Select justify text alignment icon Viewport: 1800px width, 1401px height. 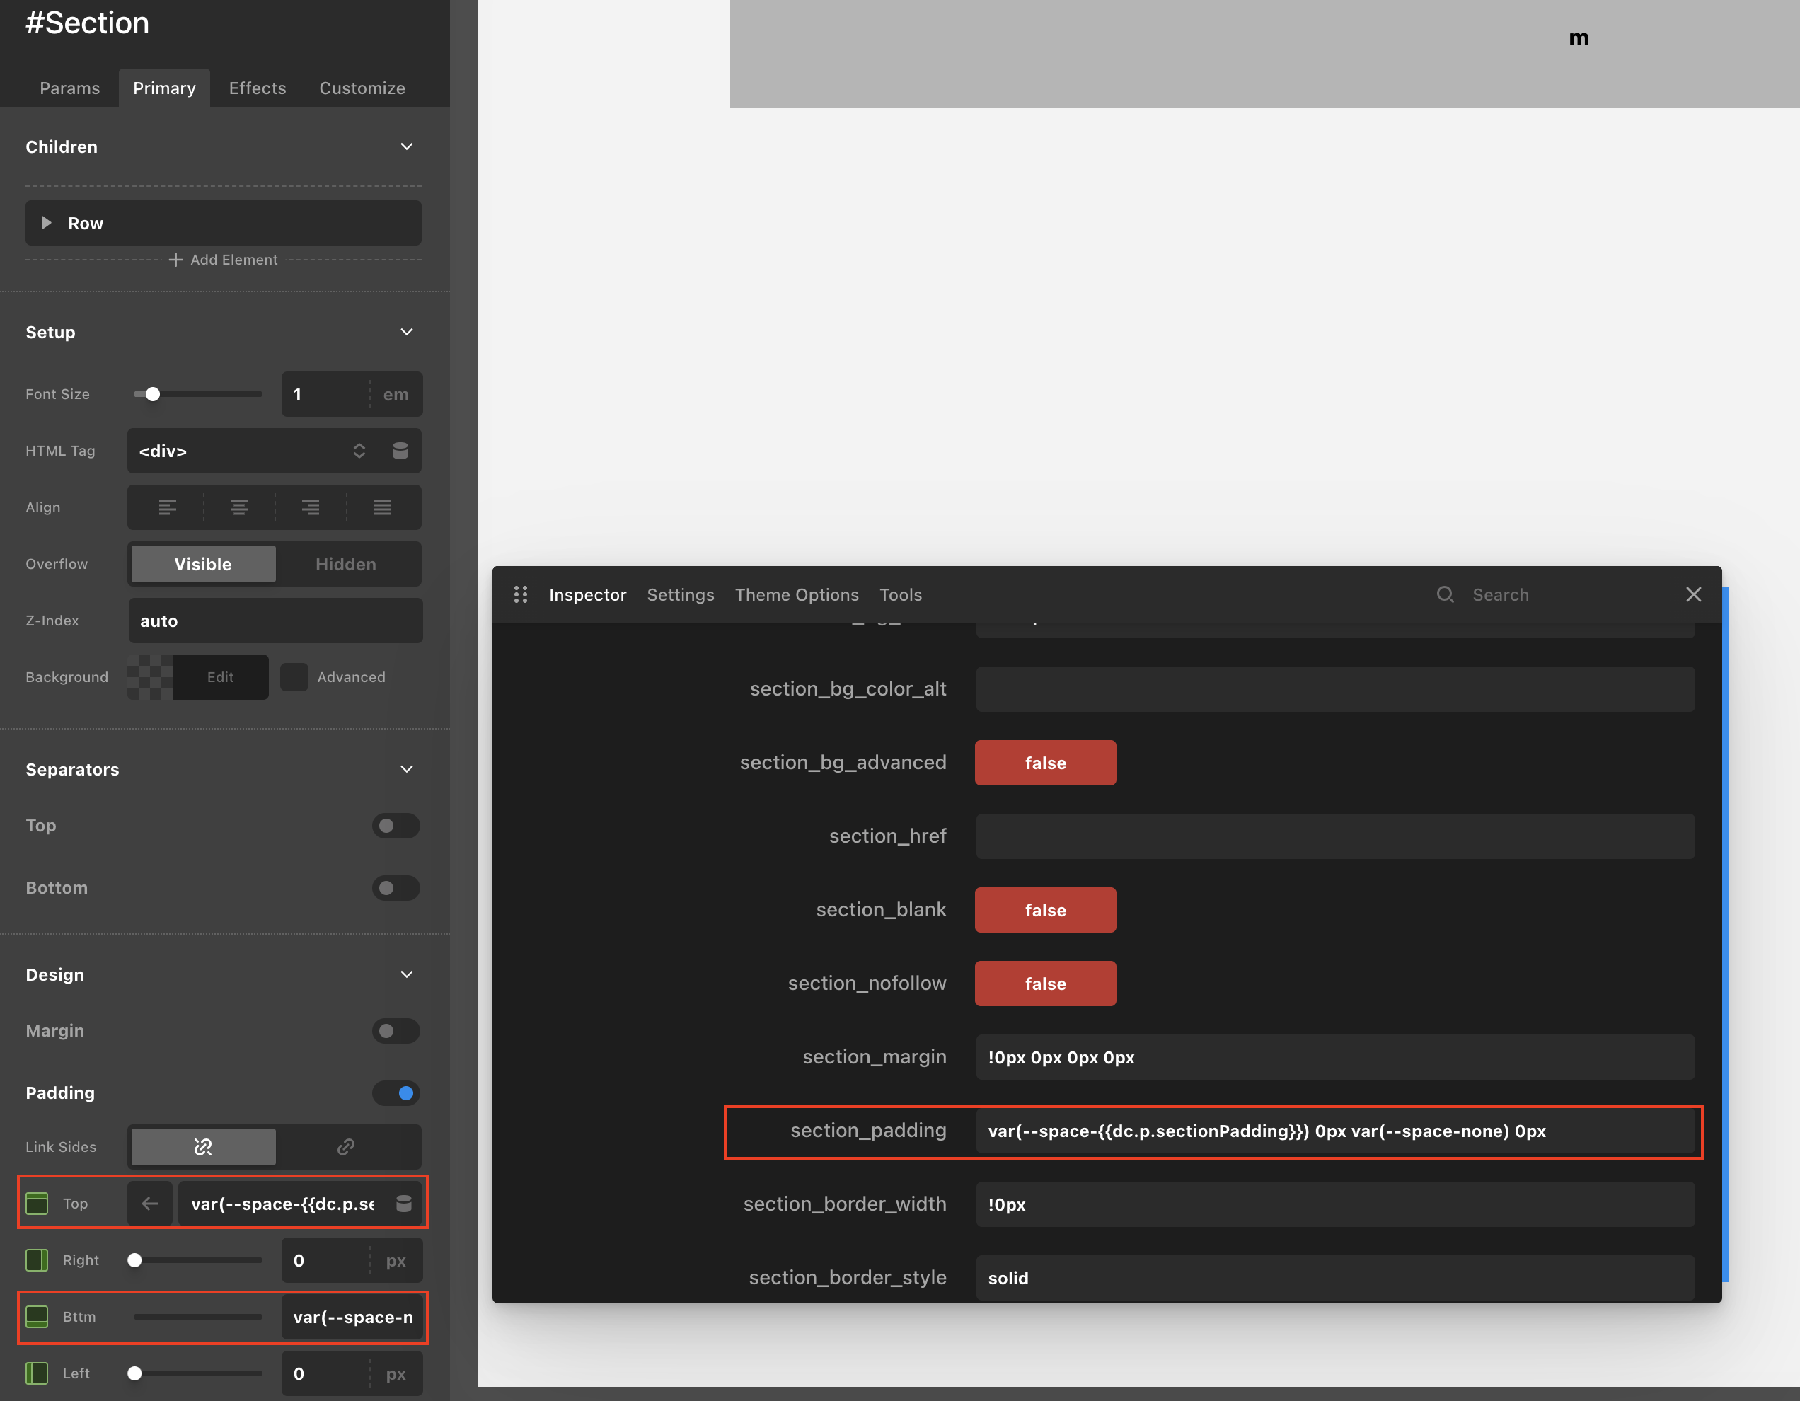pyautogui.click(x=381, y=507)
